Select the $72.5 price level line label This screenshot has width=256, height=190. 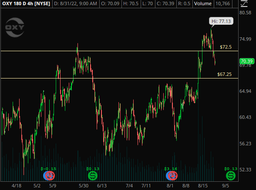(x=226, y=47)
